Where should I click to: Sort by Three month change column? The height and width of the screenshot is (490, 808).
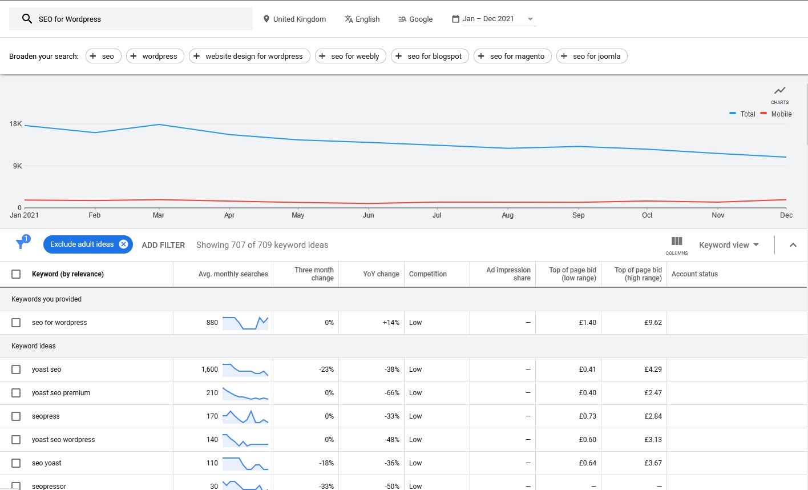click(x=314, y=274)
